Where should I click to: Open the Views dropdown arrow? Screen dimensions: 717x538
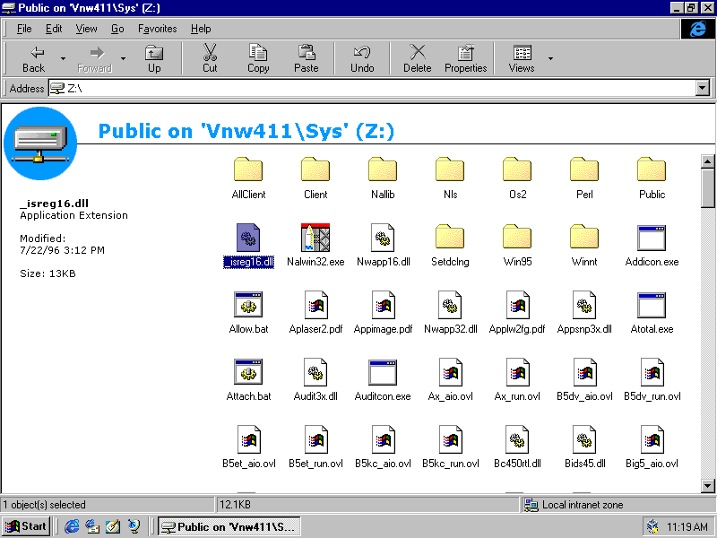point(550,59)
